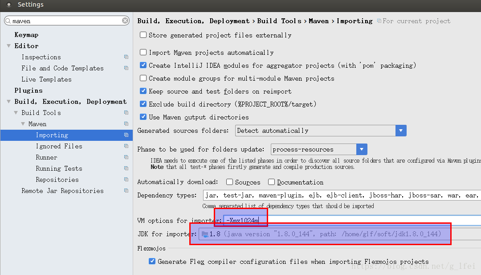The image size is (481, 275).
Task: Click project-level icon beside Repositories
Action: click(x=126, y=179)
